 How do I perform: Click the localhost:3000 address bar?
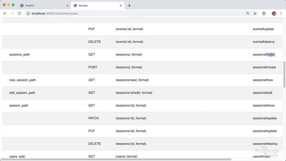[135, 13]
